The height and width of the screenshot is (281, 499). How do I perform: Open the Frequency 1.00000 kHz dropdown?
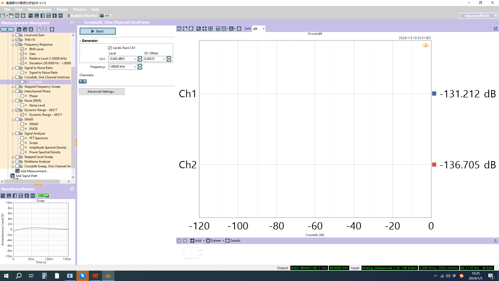(135, 67)
